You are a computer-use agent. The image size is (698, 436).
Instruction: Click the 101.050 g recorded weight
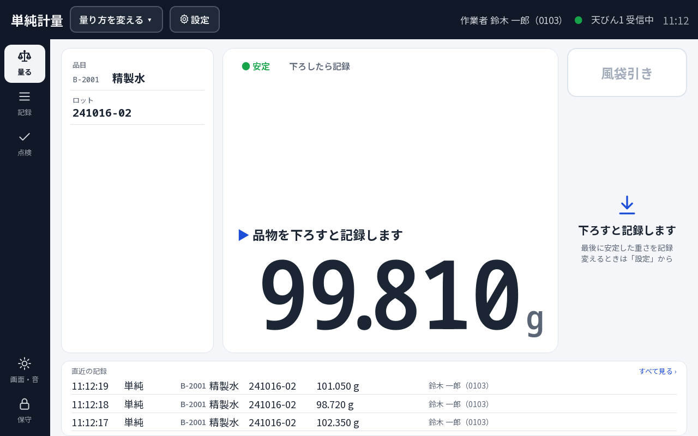point(338,386)
